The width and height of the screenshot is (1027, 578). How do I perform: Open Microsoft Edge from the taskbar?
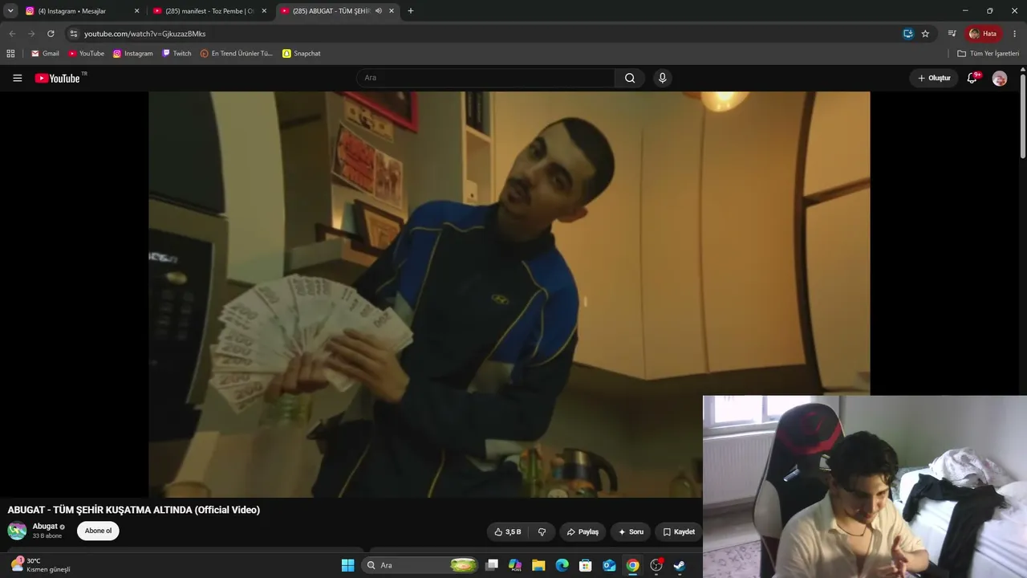pyautogui.click(x=562, y=565)
